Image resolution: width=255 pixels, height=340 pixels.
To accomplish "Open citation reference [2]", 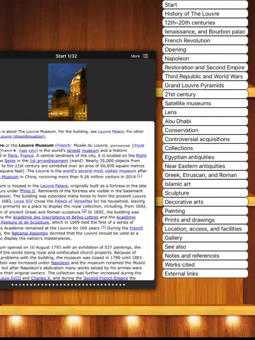I will click(84, 211).
